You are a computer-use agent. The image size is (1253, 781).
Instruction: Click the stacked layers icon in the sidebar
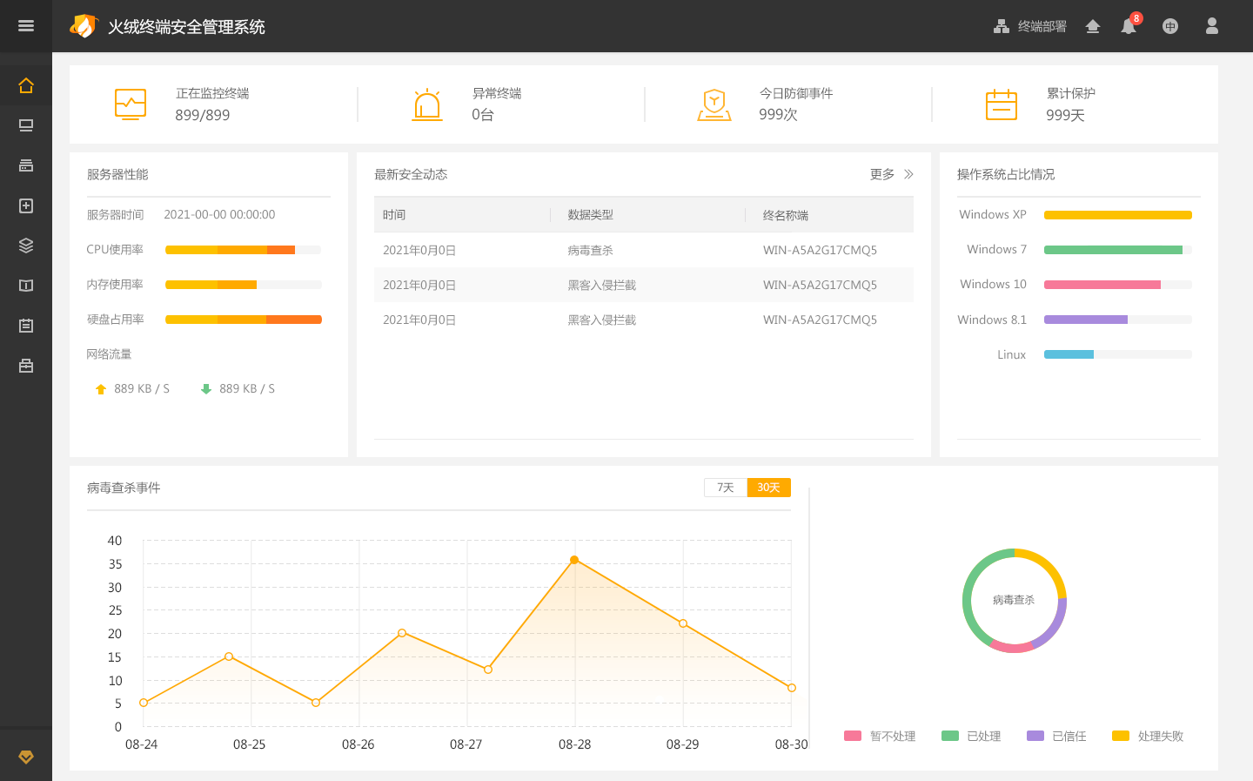pos(26,246)
